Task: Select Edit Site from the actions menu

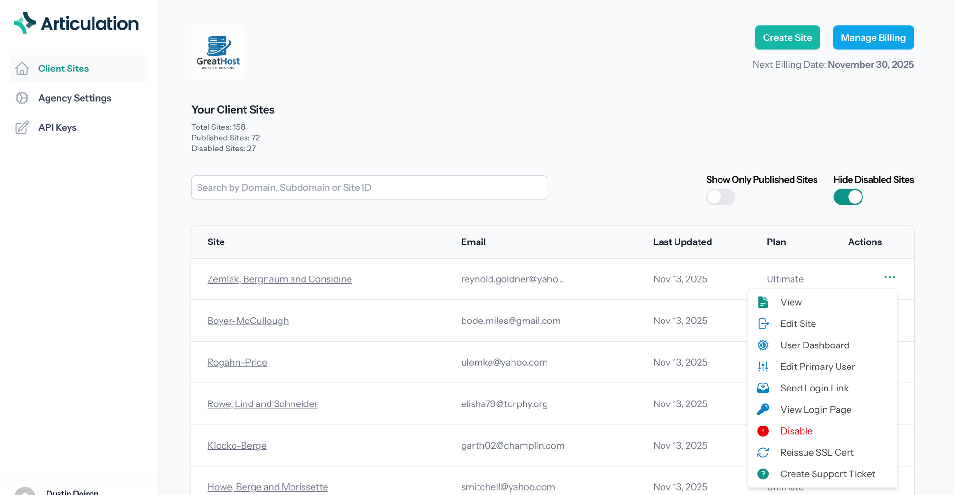Action: click(798, 323)
